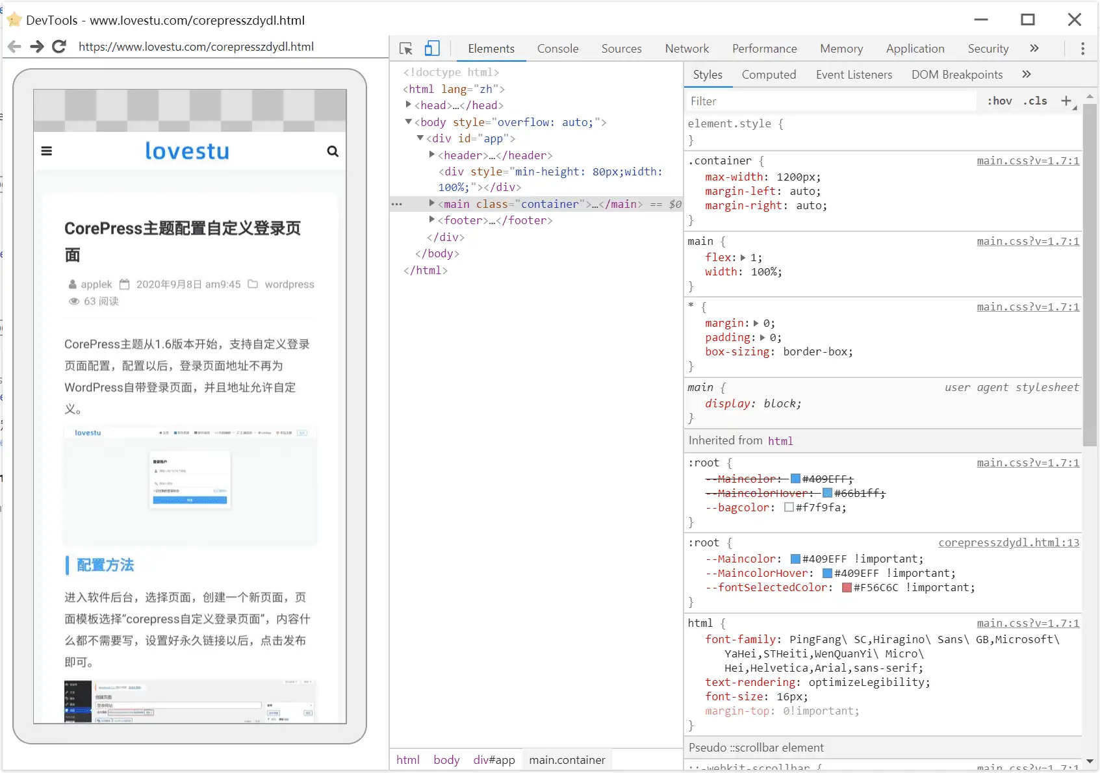Expand the head element in DOM tree

(x=409, y=105)
